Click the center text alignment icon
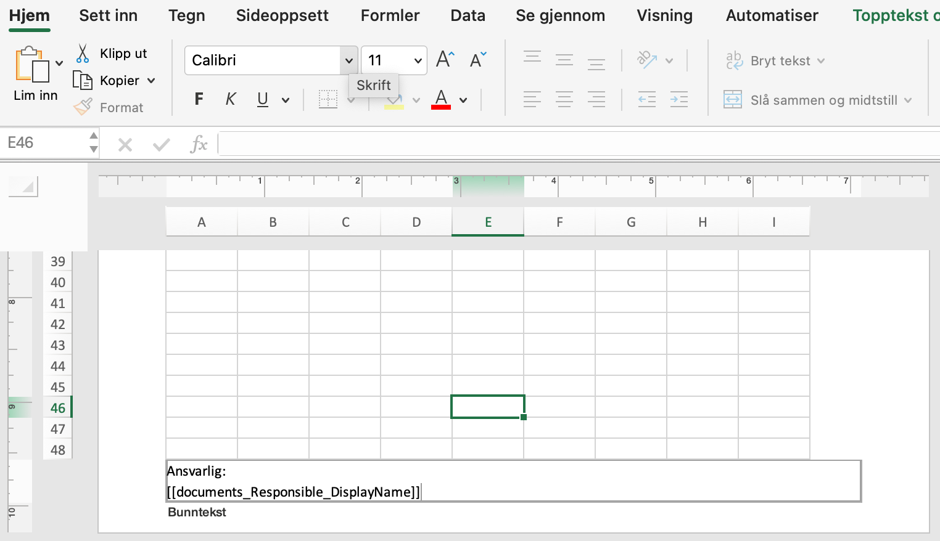 [564, 99]
